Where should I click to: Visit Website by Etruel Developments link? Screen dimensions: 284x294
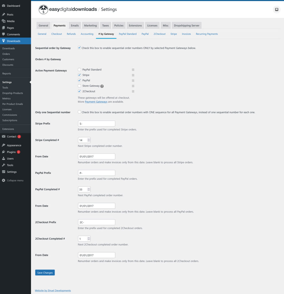[53, 291]
